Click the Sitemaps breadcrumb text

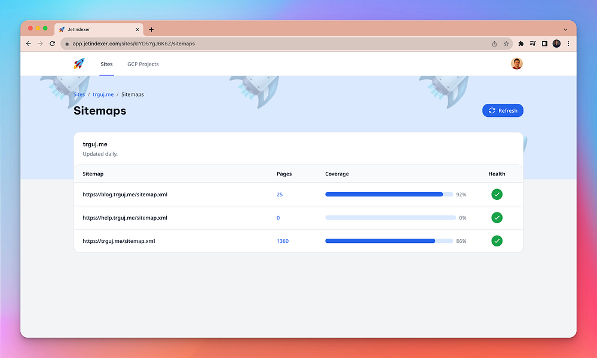[x=133, y=95]
